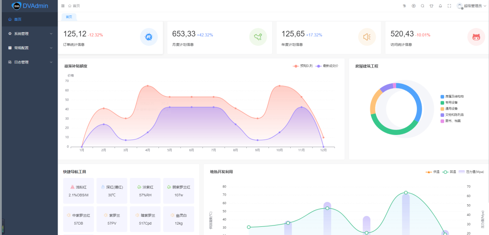
Task: Open the 淡紫红 quick navigation card
Action: [x=145, y=191]
